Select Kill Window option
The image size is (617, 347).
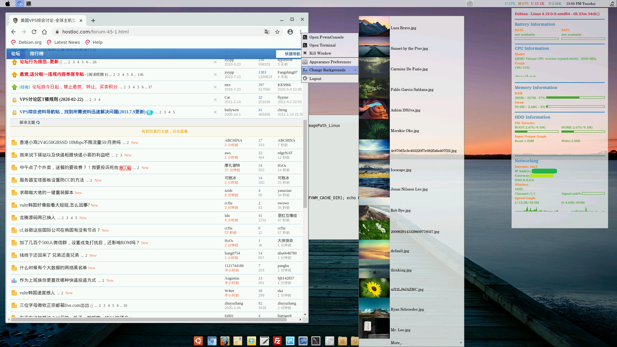pyautogui.click(x=320, y=53)
